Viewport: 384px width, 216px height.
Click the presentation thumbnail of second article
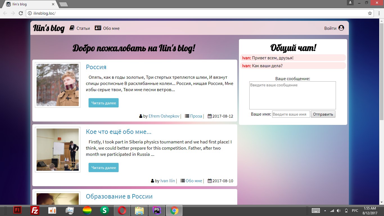tap(58, 150)
